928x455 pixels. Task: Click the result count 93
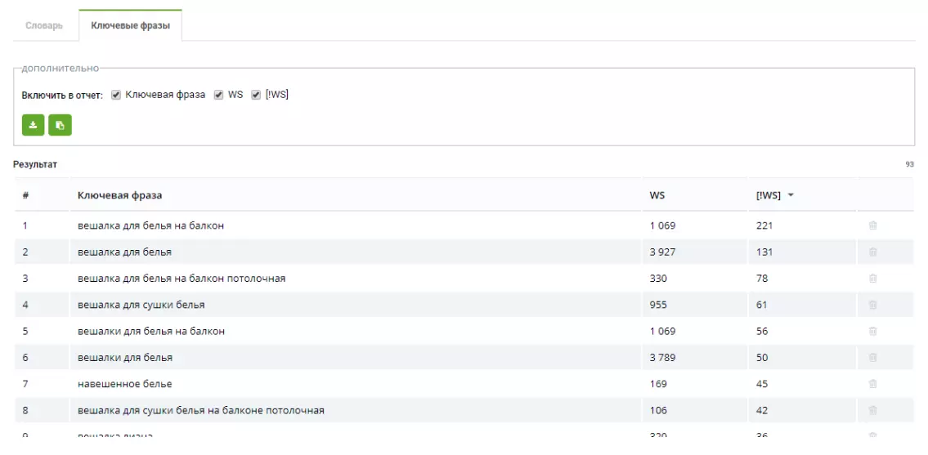[910, 164]
